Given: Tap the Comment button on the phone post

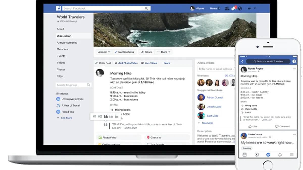Looking at the screenshot, I should click(282, 126).
